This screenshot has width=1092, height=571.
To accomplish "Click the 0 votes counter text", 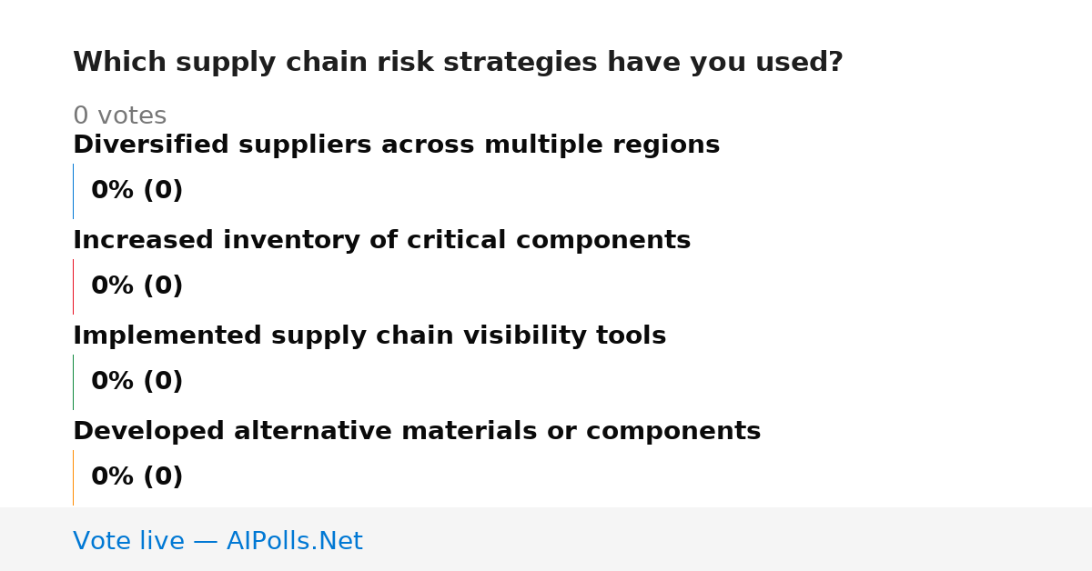I will point(119,116).
